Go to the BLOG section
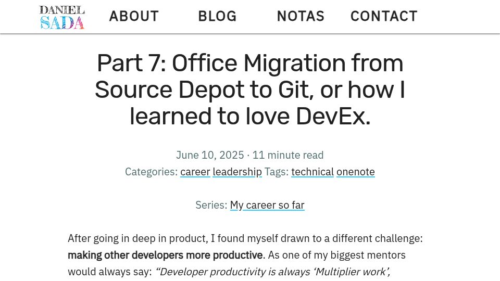Viewport: 500px width, 281px height. pyautogui.click(x=218, y=16)
